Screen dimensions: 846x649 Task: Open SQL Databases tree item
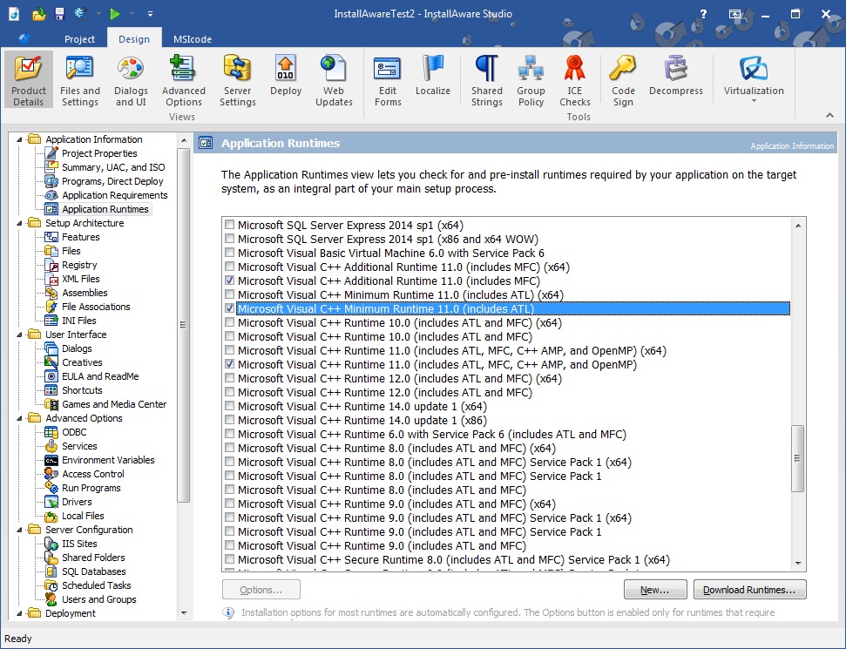[x=93, y=571]
